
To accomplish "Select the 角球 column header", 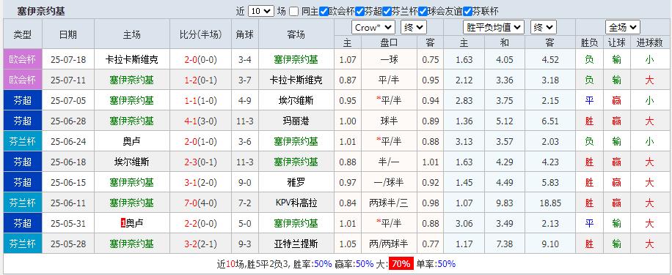I will (245, 34).
